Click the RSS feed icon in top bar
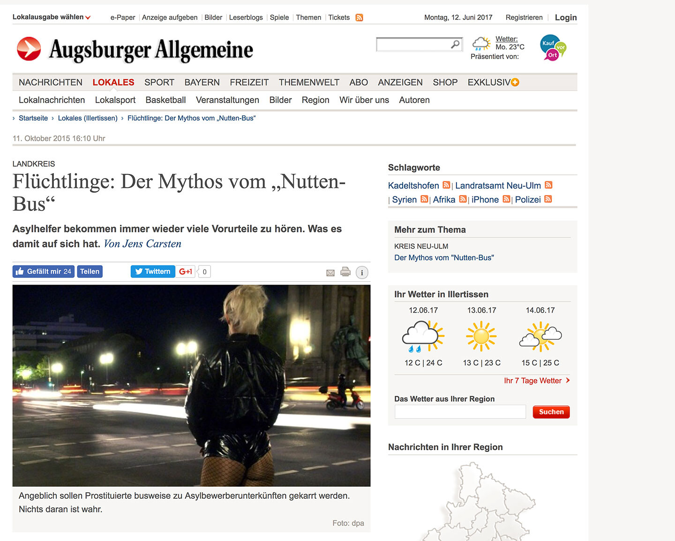 coord(359,17)
